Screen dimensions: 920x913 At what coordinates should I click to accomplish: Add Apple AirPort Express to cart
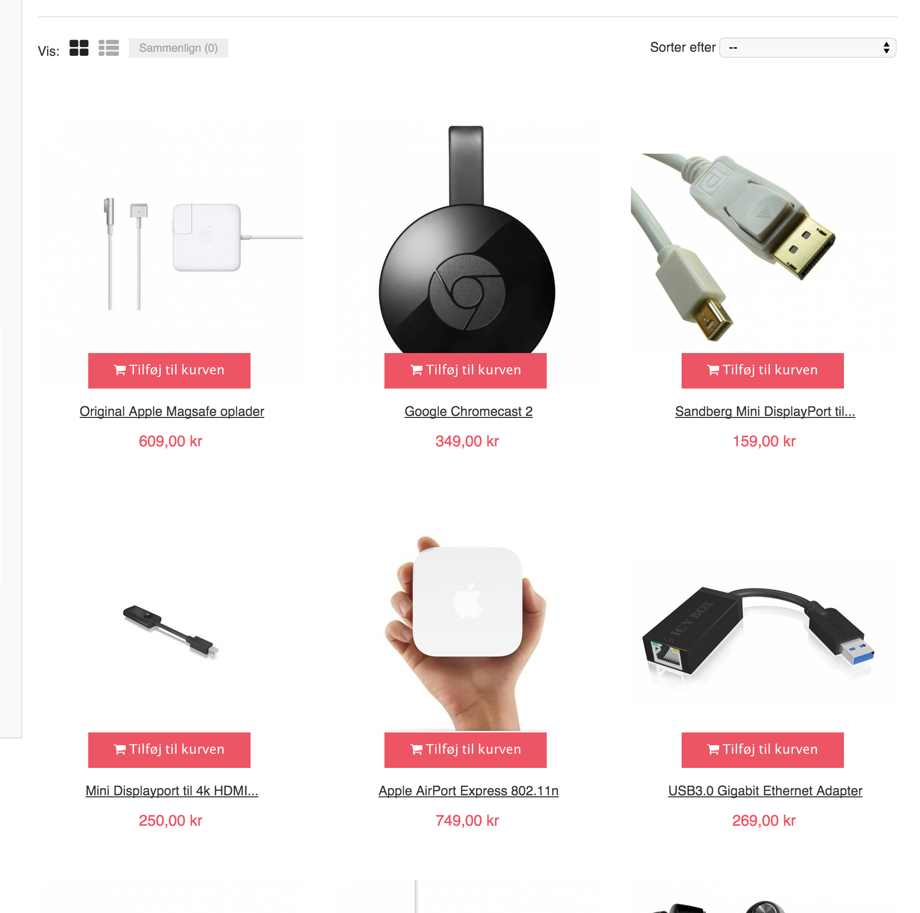click(466, 750)
